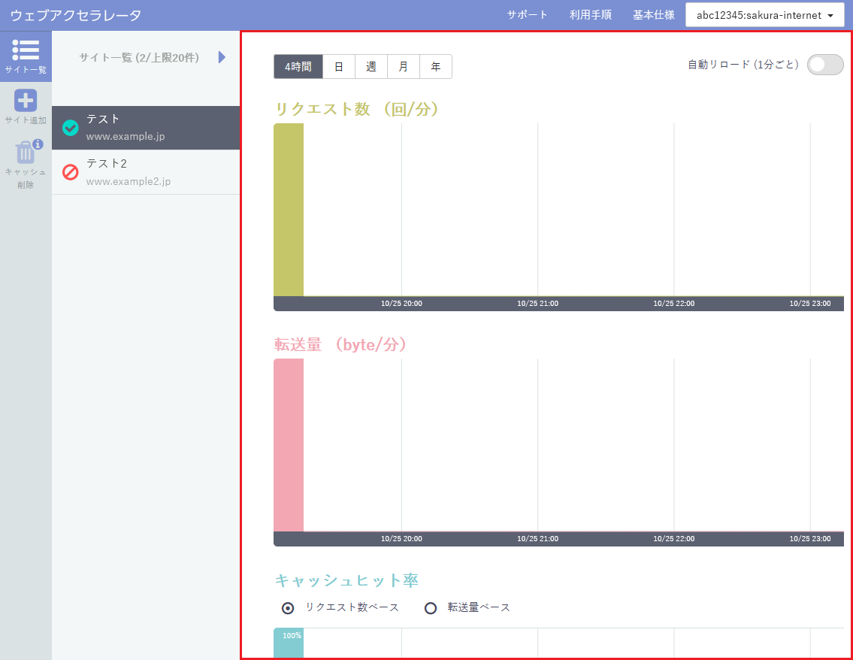
Task: Select the 月 time range tab
Action: coord(404,67)
